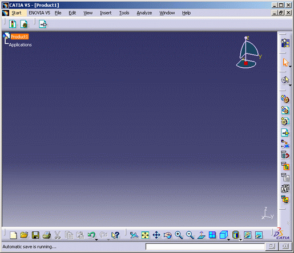
Task: Click the Print icon
Action: coord(47,235)
